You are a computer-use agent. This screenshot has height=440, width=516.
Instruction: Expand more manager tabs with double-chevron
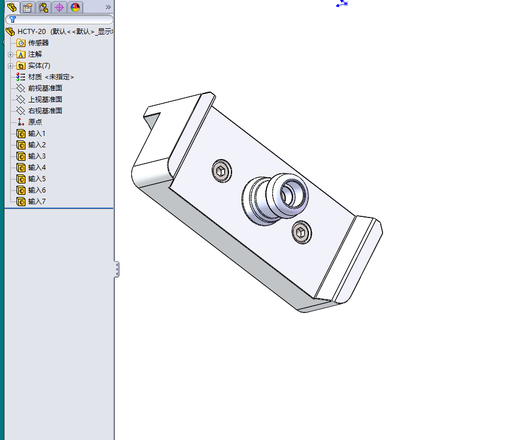(108, 7)
